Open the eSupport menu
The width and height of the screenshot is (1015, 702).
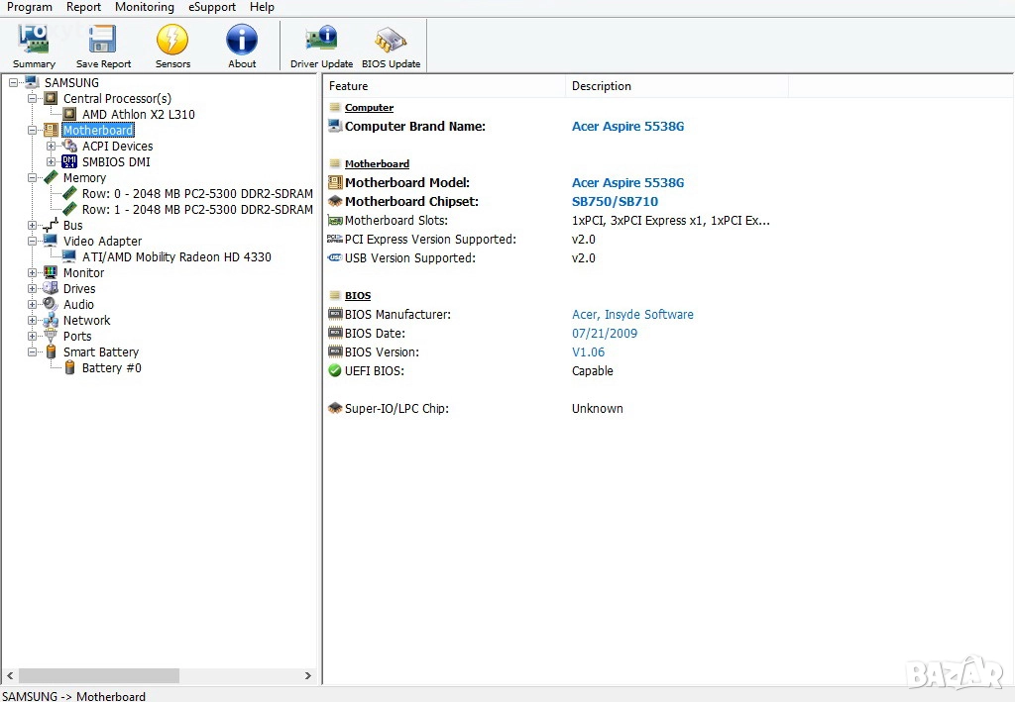pyautogui.click(x=212, y=7)
